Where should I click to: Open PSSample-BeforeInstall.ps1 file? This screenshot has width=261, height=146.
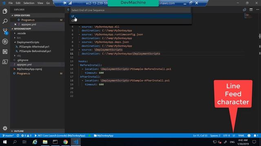[35, 51]
